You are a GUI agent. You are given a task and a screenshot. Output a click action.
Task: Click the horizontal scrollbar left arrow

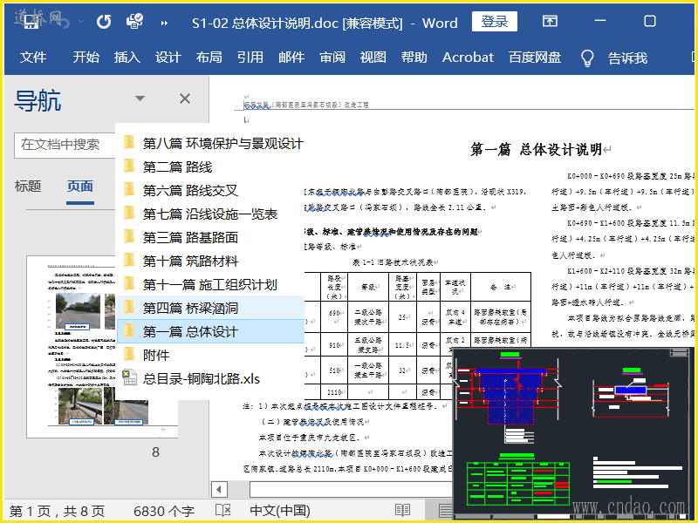tap(219, 489)
